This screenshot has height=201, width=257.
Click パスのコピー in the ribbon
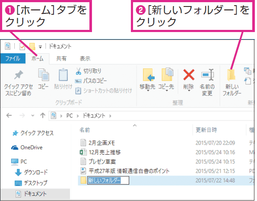[91, 81]
